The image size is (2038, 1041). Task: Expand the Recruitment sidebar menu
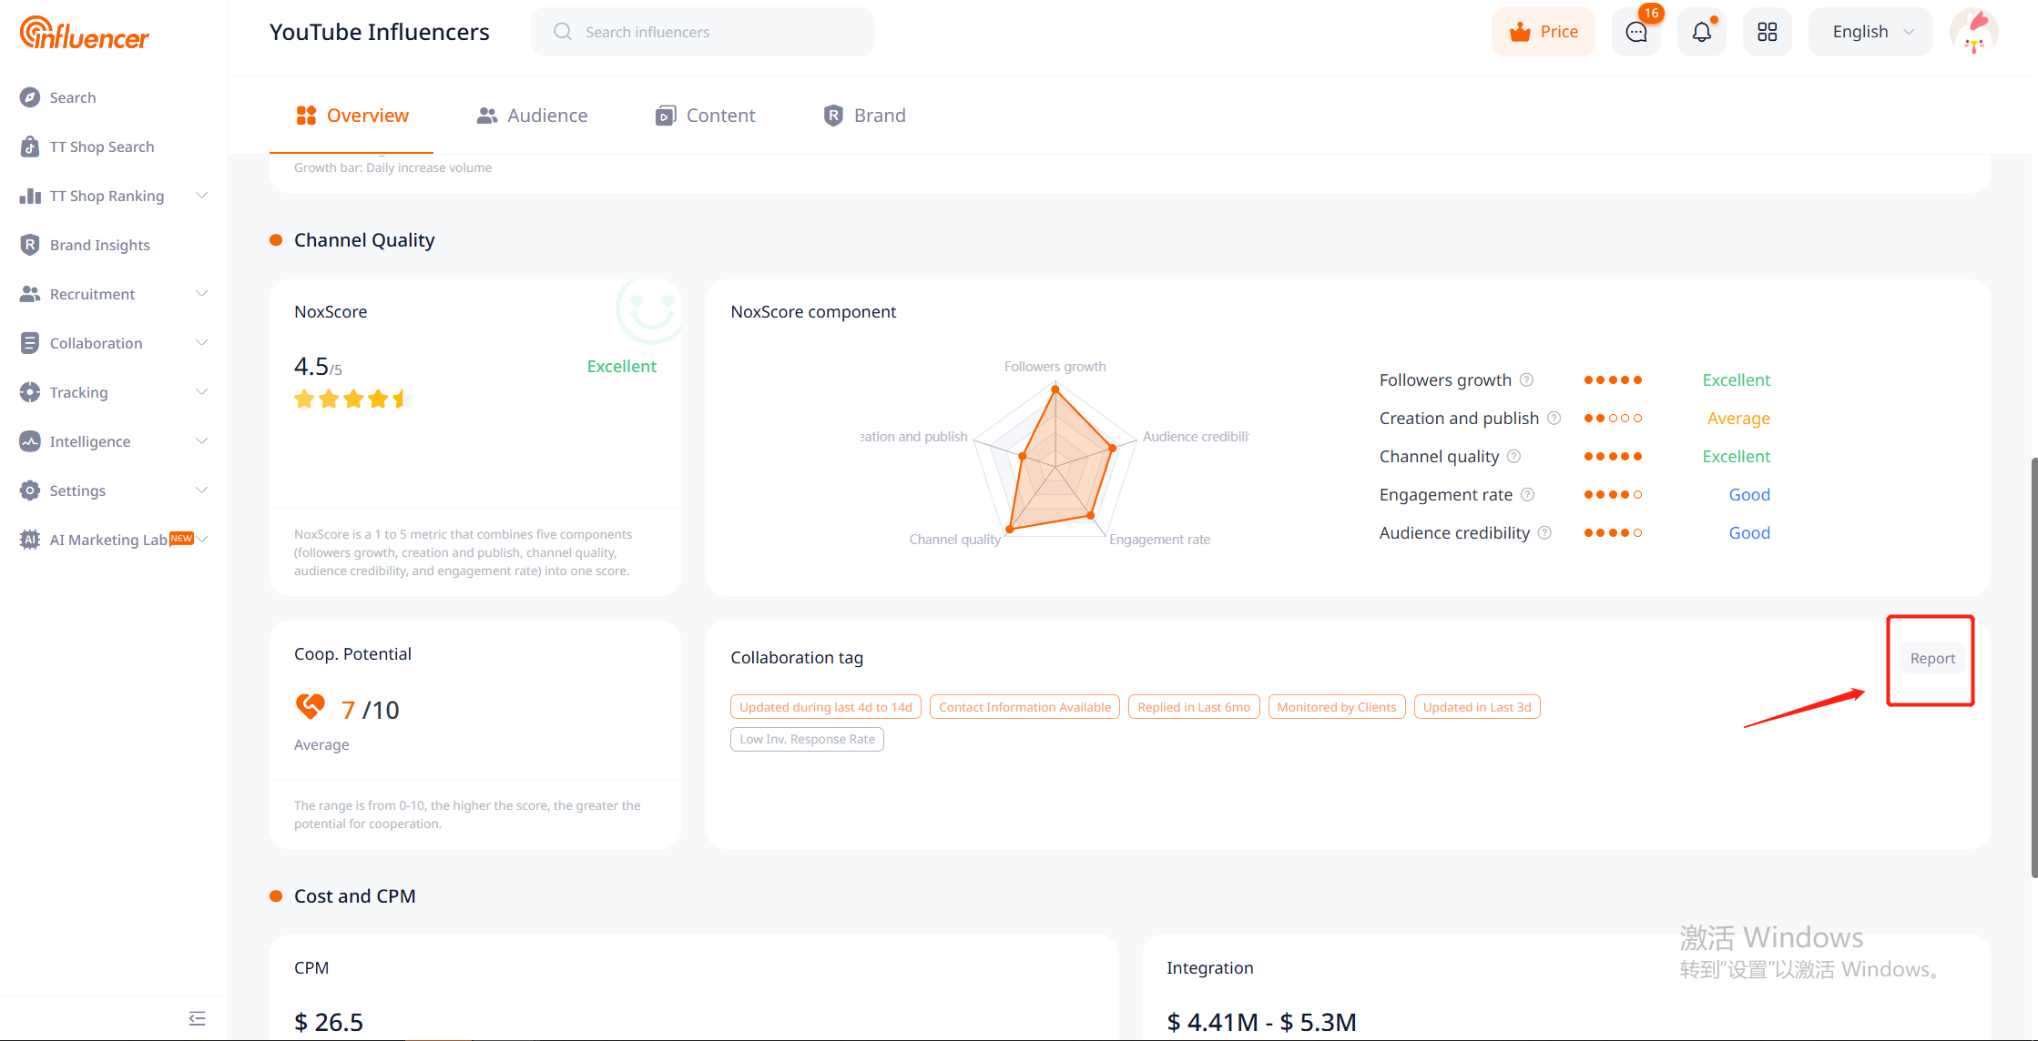[x=114, y=294]
